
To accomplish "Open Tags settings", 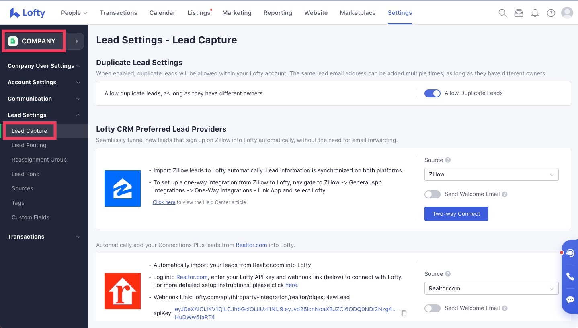I will point(18,203).
